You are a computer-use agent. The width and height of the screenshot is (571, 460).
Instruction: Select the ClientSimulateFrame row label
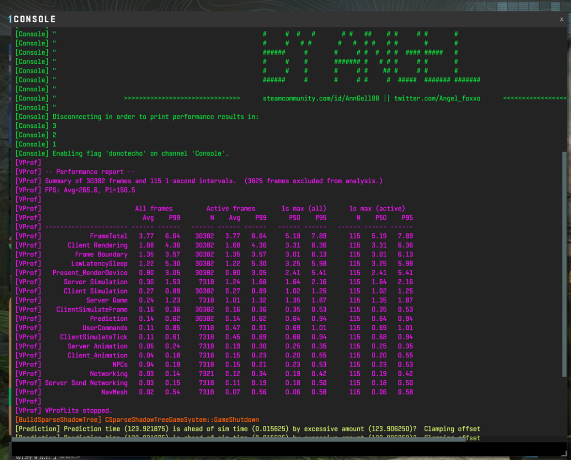pyautogui.click(x=92, y=310)
